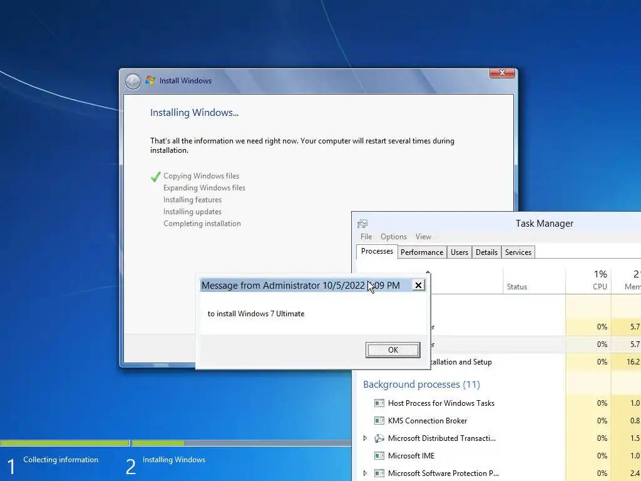The image size is (641, 481).
Task: Click the 'Installing Windows' stage label at bottom
Action: point(174,460)
